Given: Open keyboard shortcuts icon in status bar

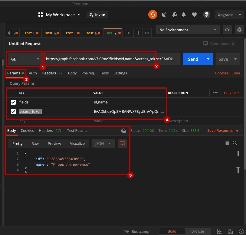Looking at the screenshot, I should click(x=230, y=231).
